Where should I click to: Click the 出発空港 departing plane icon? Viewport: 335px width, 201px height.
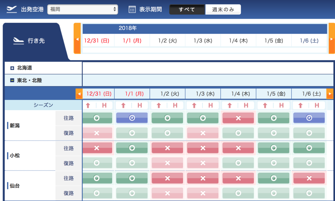pos(12,9)
